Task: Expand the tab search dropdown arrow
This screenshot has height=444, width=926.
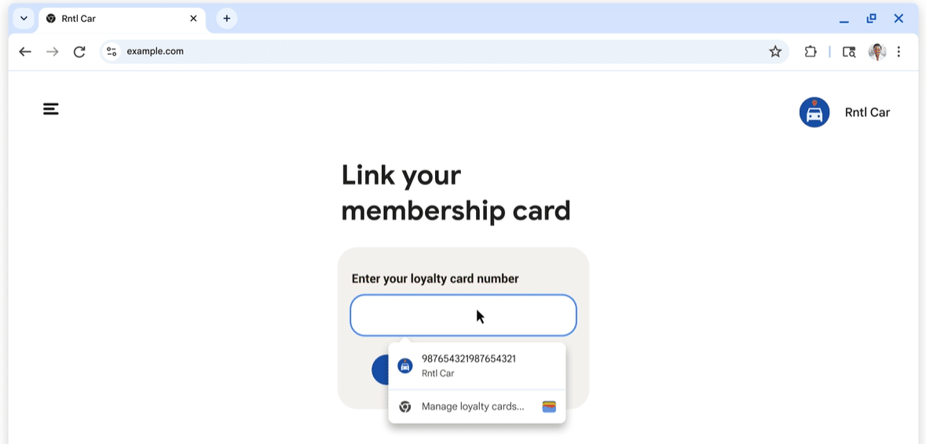Action: [x=24, y=18]
